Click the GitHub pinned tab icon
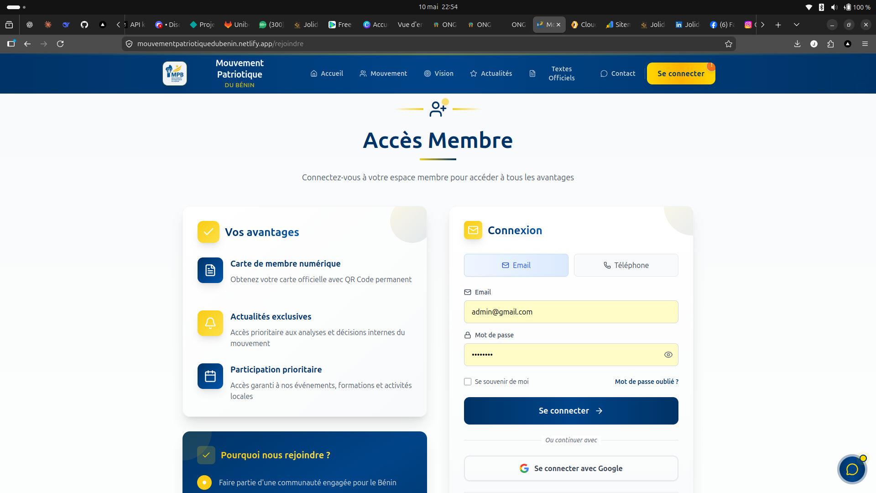 [x=84, y=25]
